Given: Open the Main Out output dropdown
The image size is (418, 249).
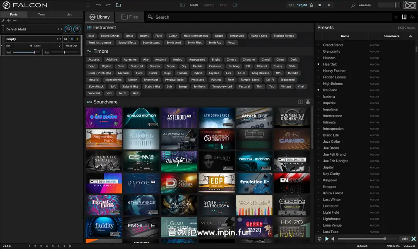Looking at the screenshot, I should click(71, 46).
